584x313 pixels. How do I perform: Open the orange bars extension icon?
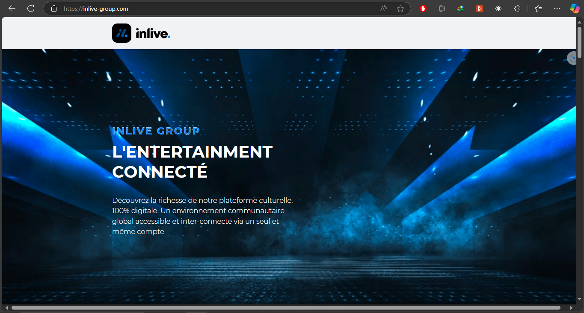coord(480,9)
